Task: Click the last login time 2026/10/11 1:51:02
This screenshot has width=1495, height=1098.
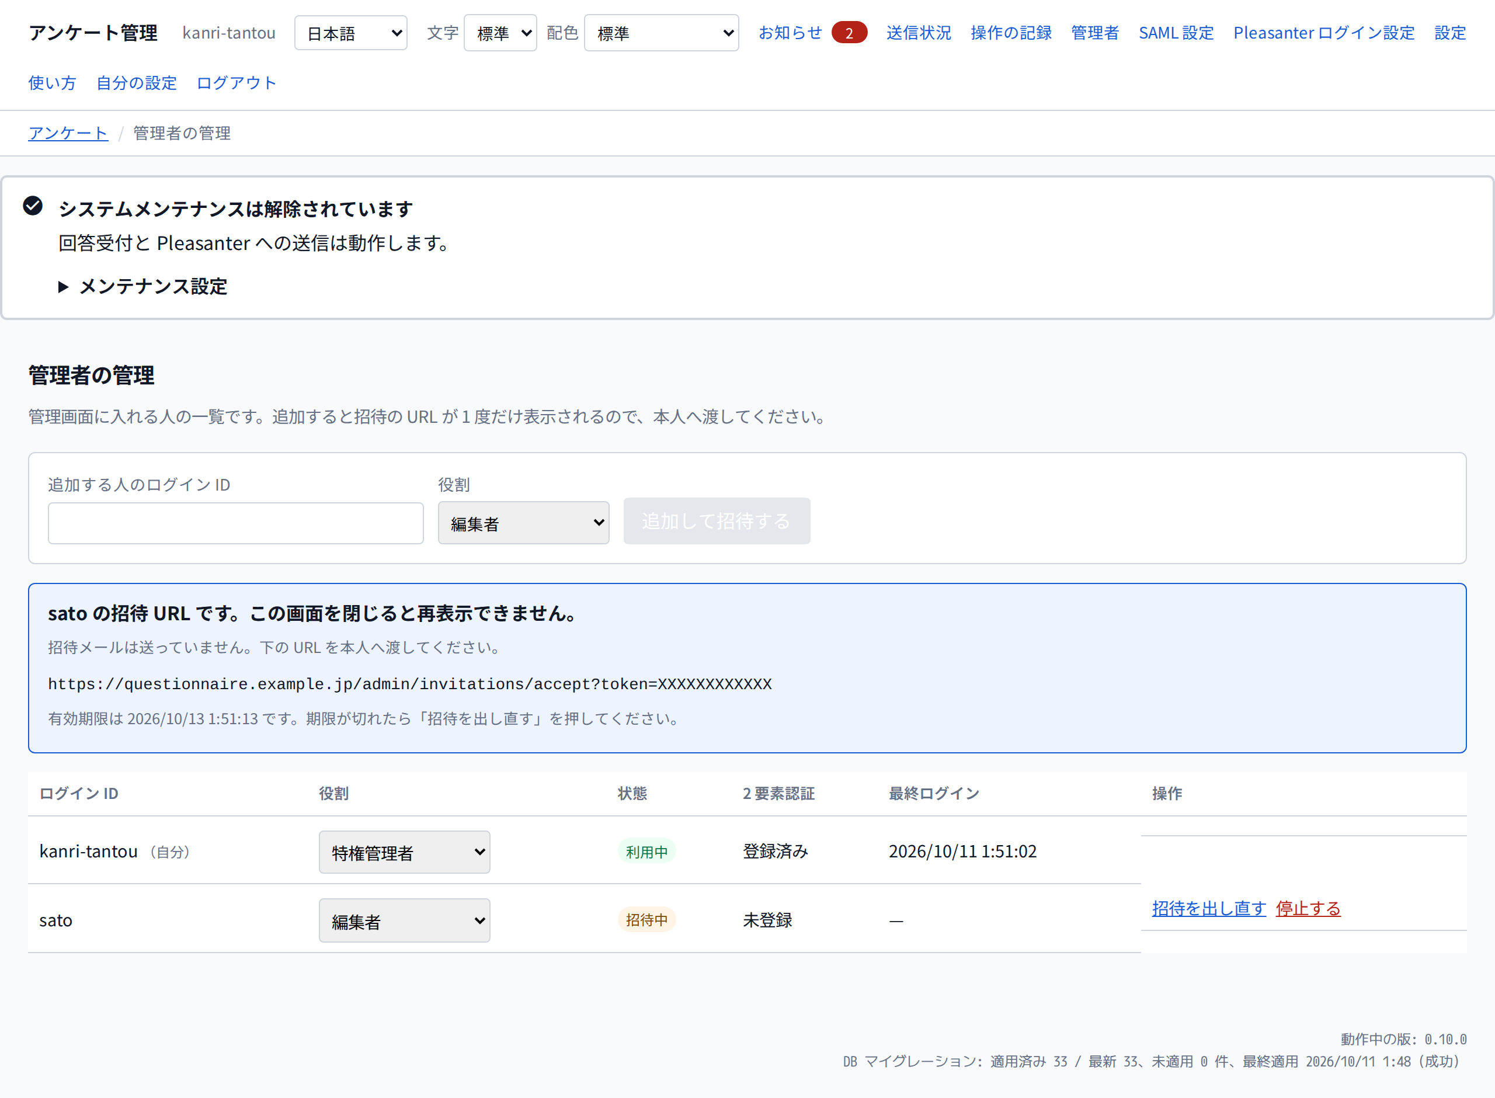Action: 963,852
